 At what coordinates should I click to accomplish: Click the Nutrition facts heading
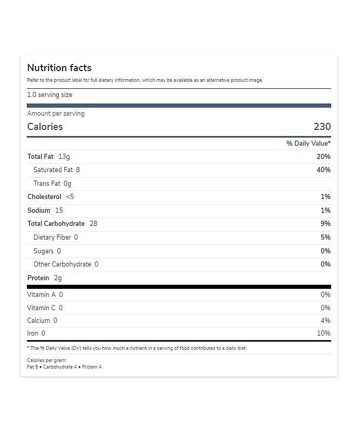59,68
